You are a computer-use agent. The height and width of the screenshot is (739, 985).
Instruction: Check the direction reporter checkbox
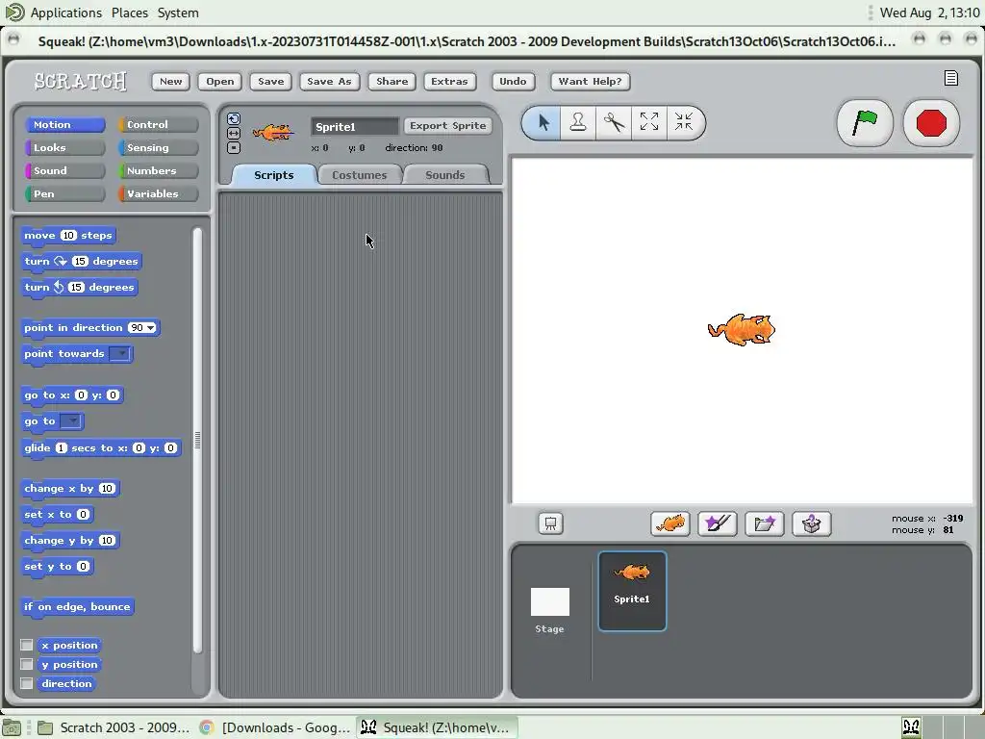coord(26,683)
